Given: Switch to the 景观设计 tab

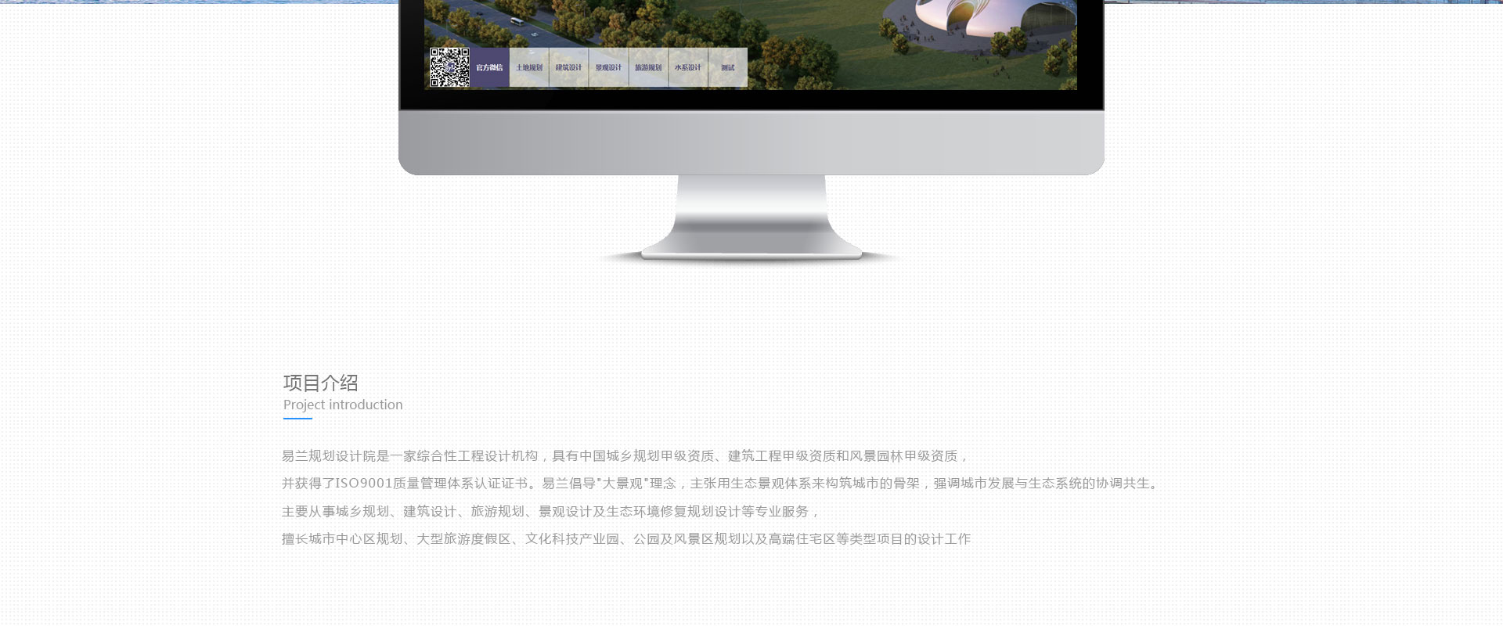Looking at the screenshot, I should click(x=608, y=68).
